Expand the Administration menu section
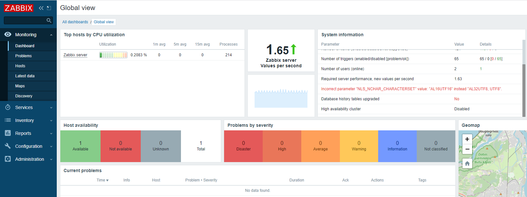Viewport: 527px width, 197px height. [x=51, y=159]
